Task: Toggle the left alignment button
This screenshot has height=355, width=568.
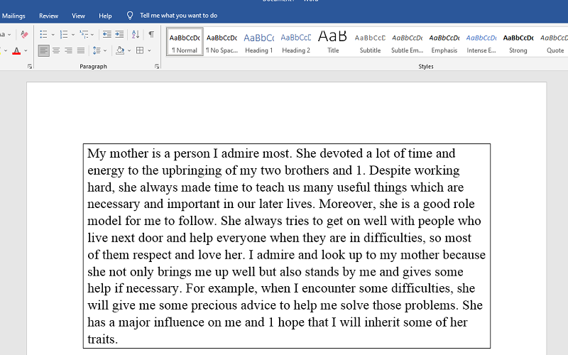Action: (x=44, y=50)
